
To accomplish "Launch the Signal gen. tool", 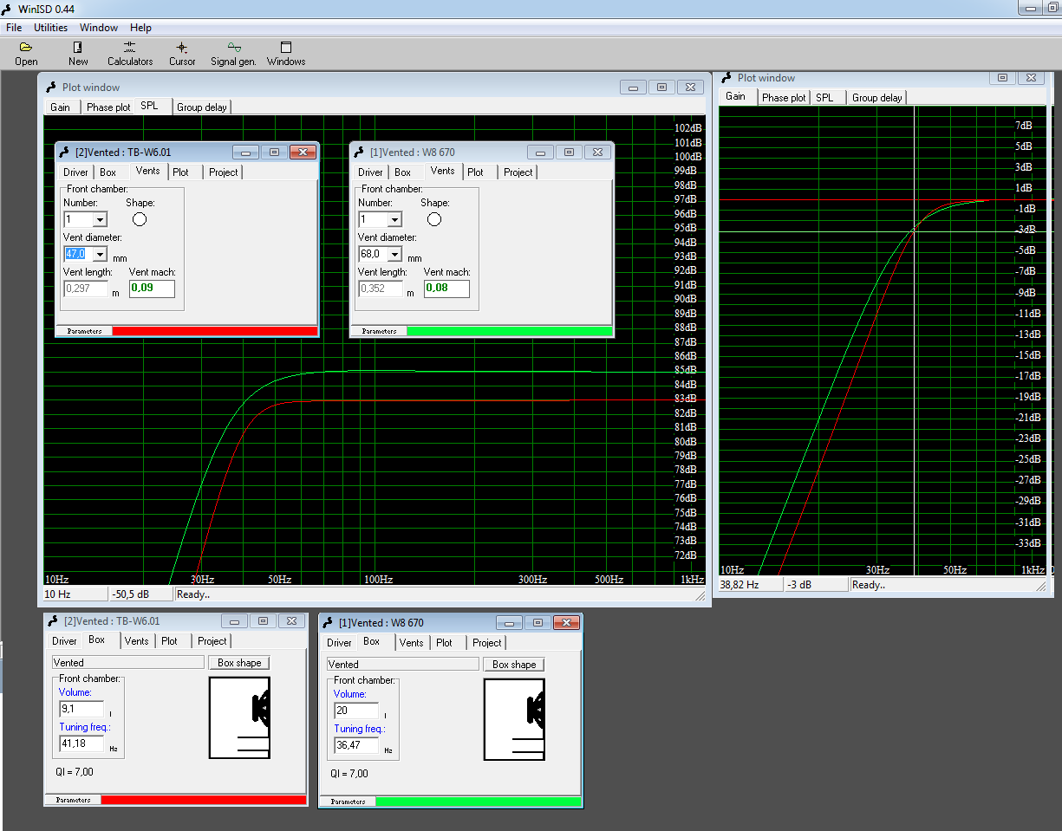I will point(233,53).
